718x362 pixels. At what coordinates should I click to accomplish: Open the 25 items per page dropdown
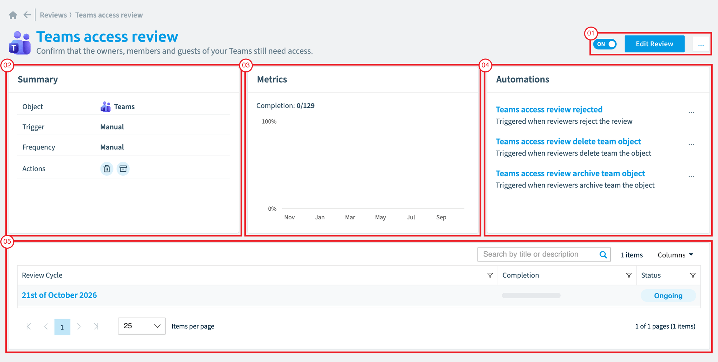click(x=142, y=326)
